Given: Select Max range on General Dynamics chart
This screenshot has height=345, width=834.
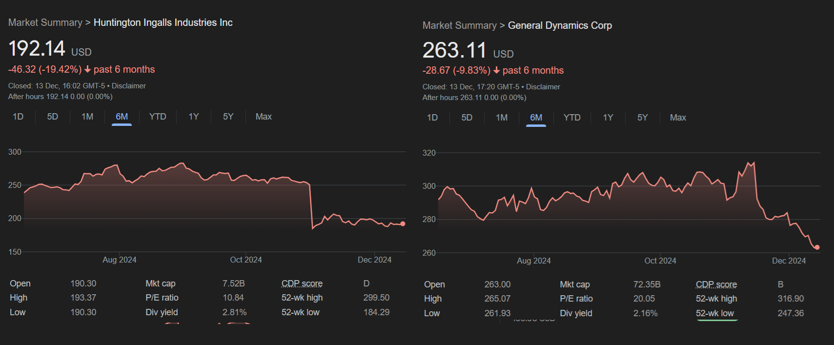Looking at the screenshot, I should click(x=678, y=118).
